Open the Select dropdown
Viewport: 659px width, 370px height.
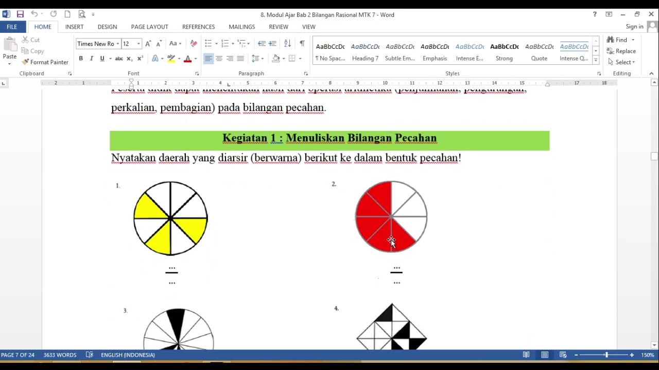coord(621,62)
